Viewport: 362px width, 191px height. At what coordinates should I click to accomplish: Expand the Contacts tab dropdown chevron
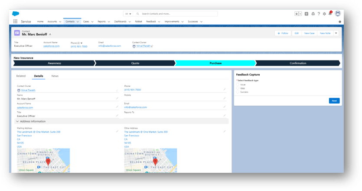tap(78, 22)
